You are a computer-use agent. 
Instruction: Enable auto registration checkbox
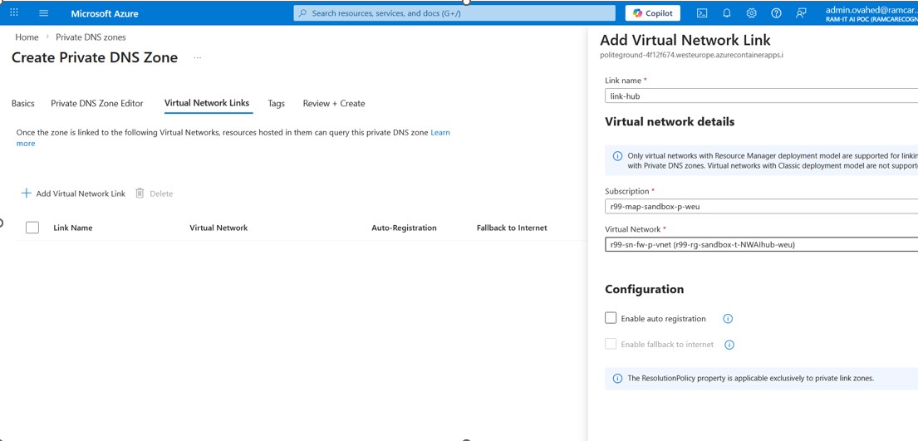pos(611,318)
